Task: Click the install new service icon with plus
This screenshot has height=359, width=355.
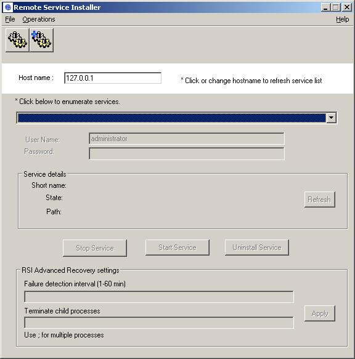Action: (x=41, y=40)
